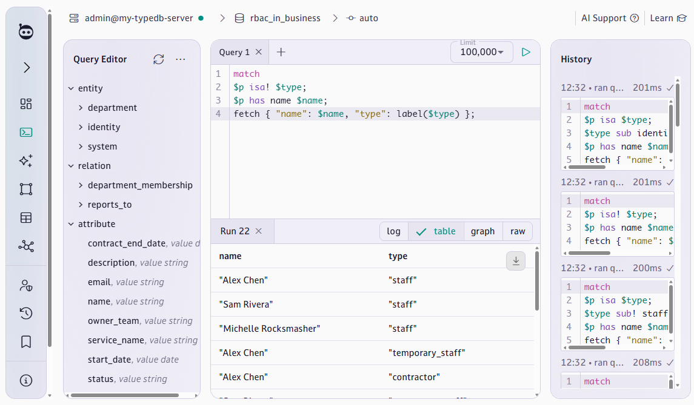Screen dimensions: 694x405
Task: Select the query terminal icon in sidebar
Action: point(26,132)
